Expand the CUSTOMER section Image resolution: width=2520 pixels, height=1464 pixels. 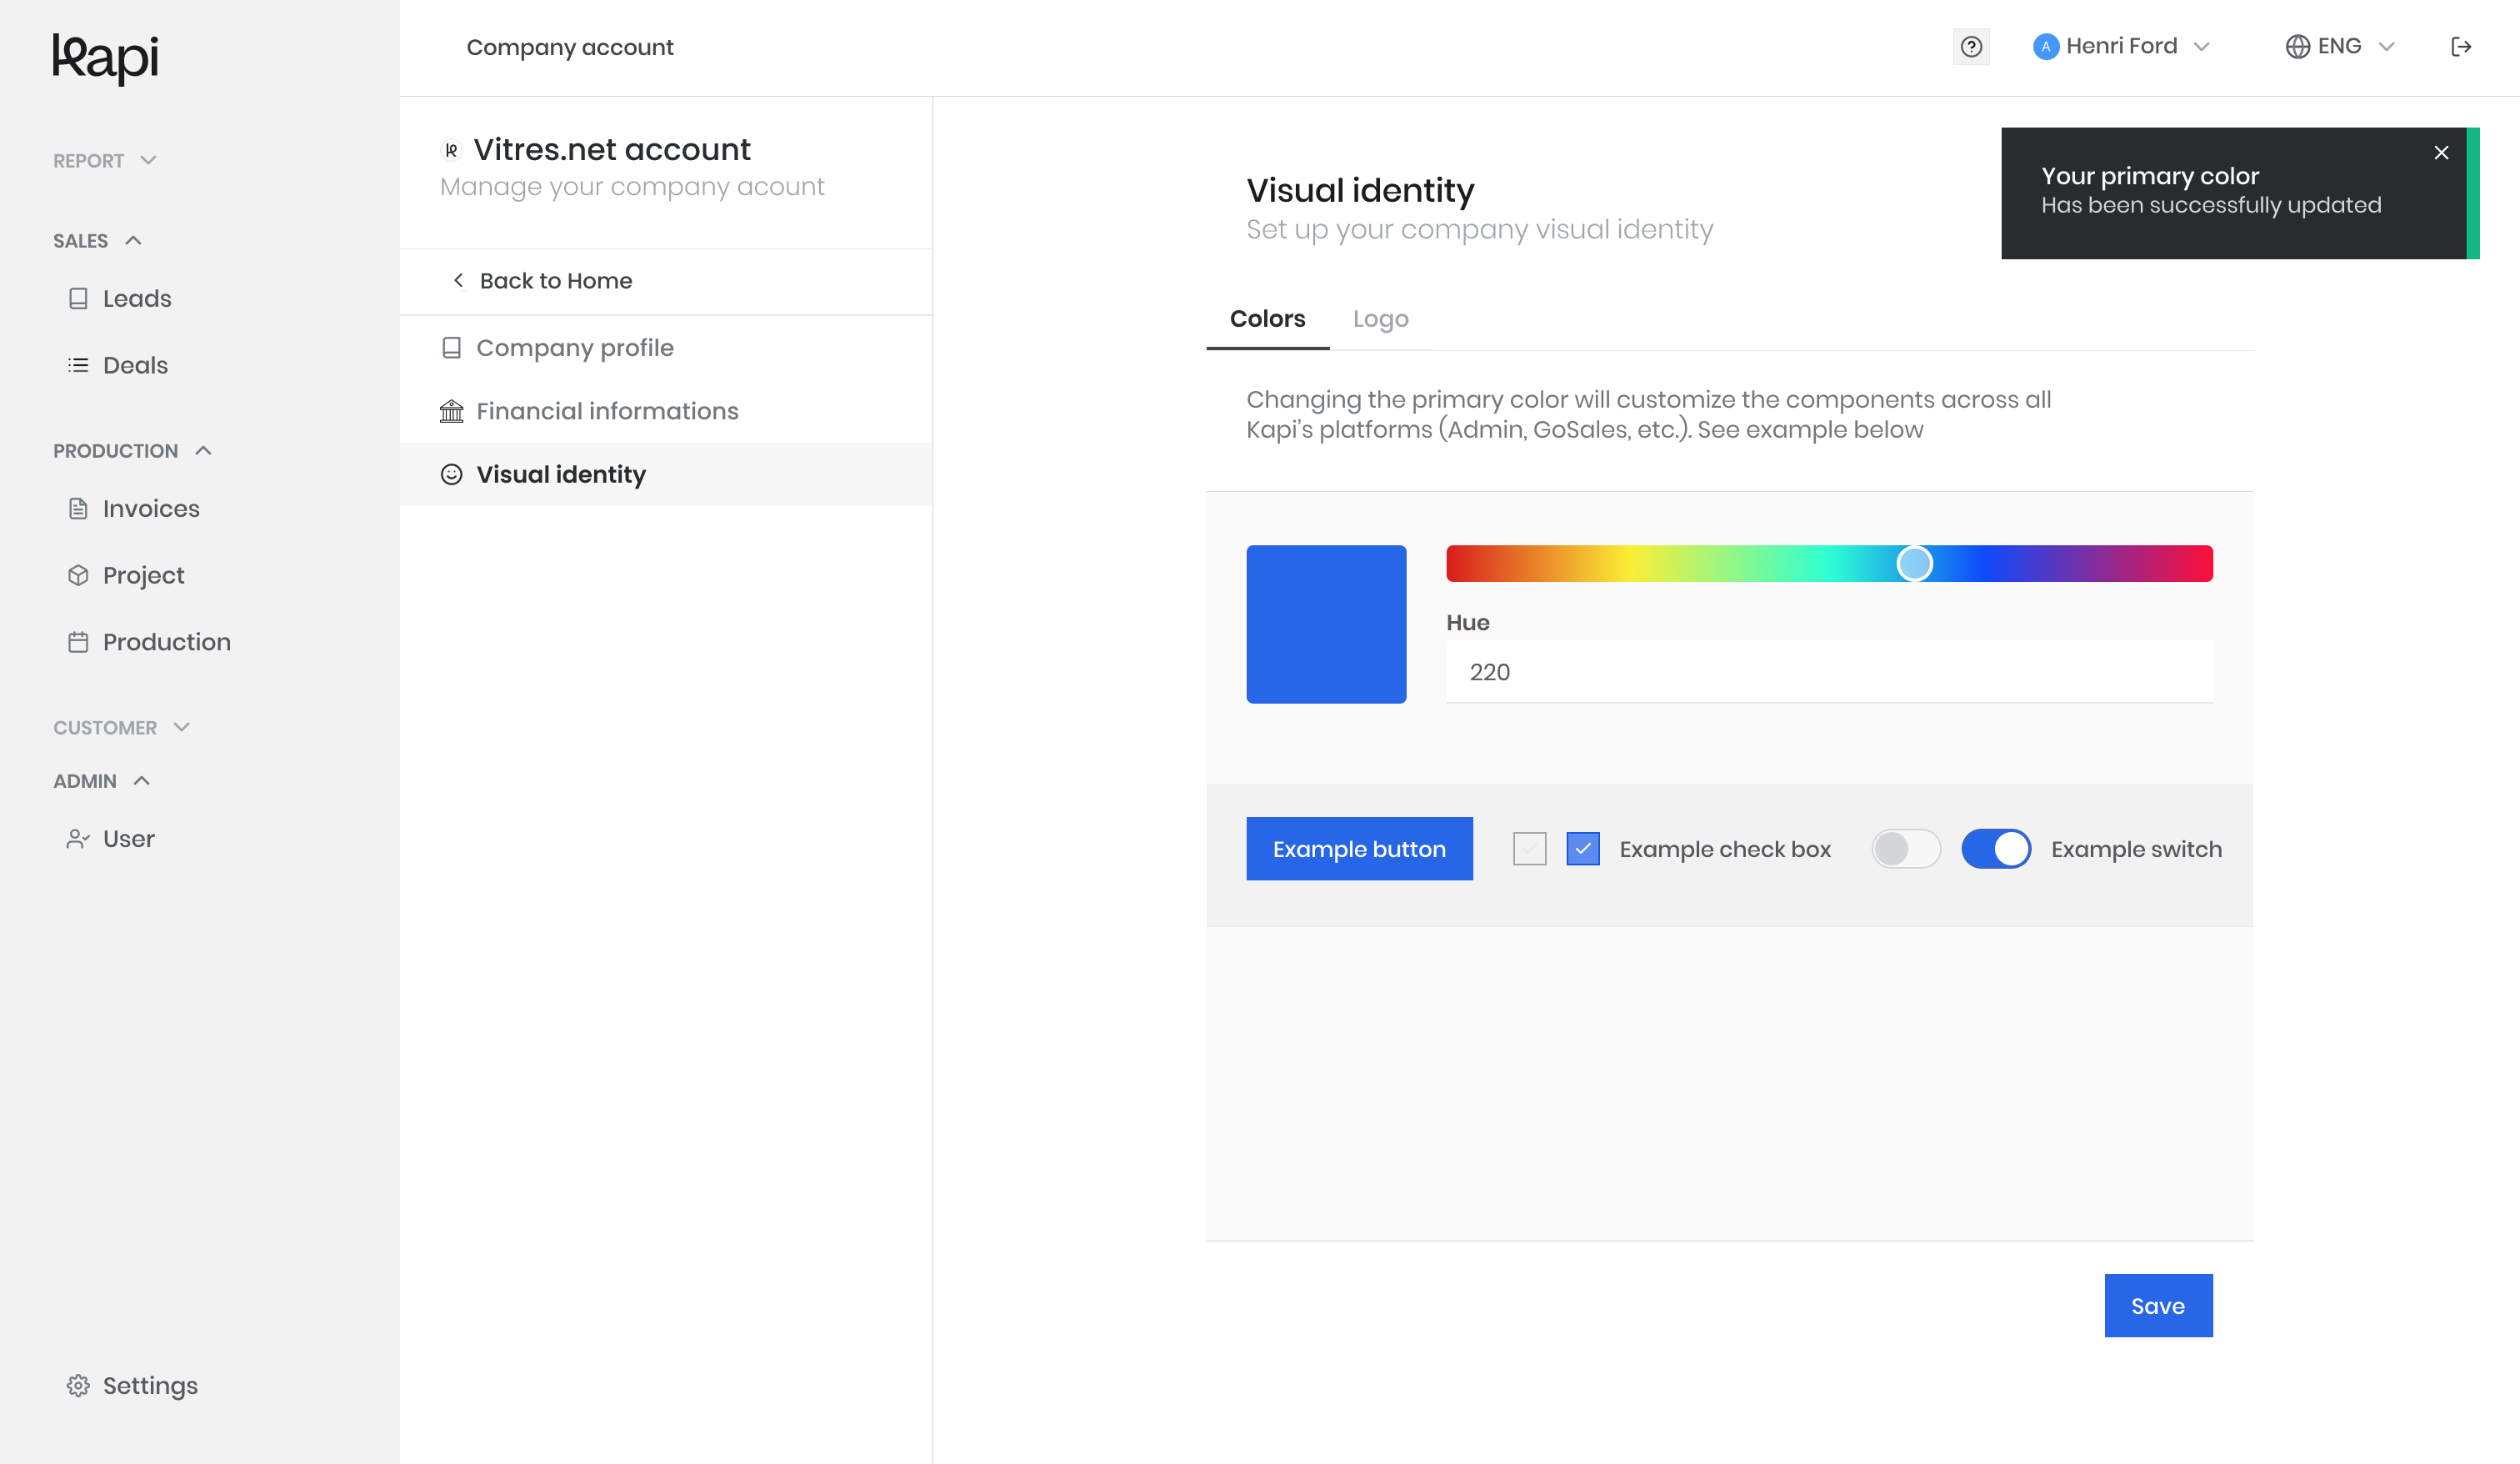[122, 728]
